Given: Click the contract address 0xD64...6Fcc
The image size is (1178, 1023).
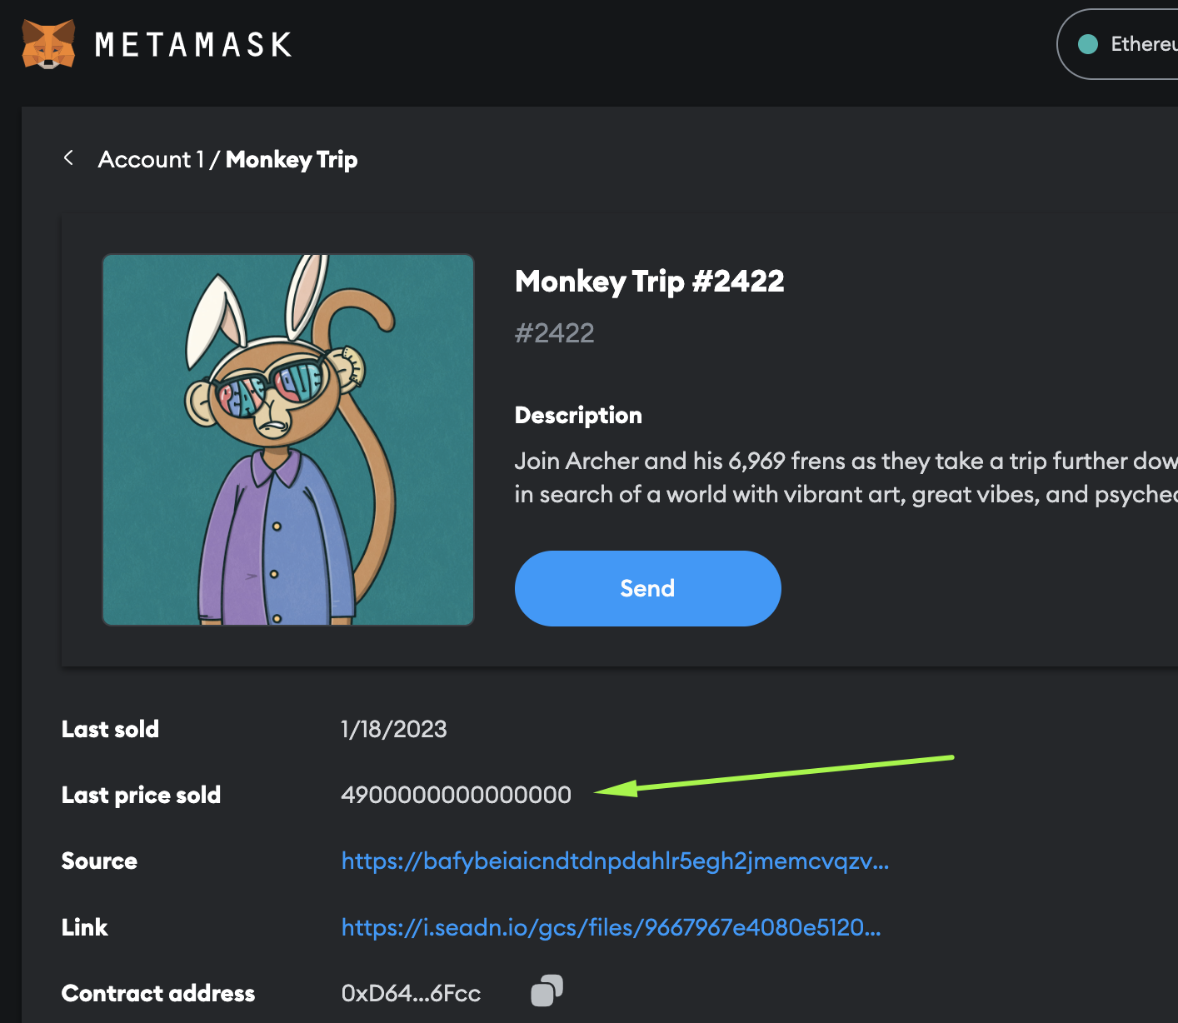Looking at the screenshot, I should tap(412, 993).
